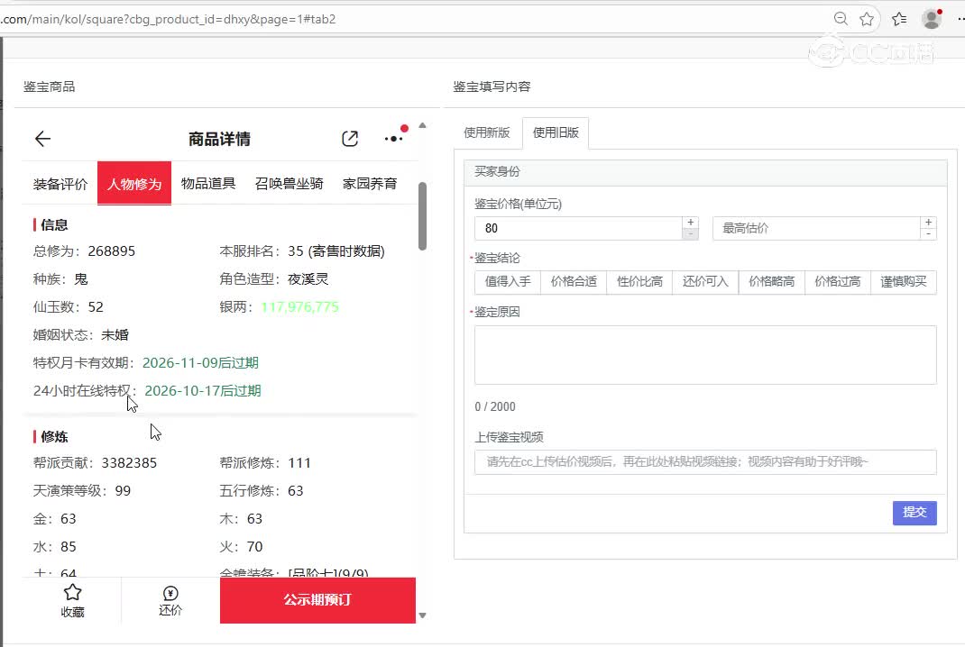Screen dimensions: 965x647
Task: Bookmark page with the star icon
Action: (x=867, y=19)
